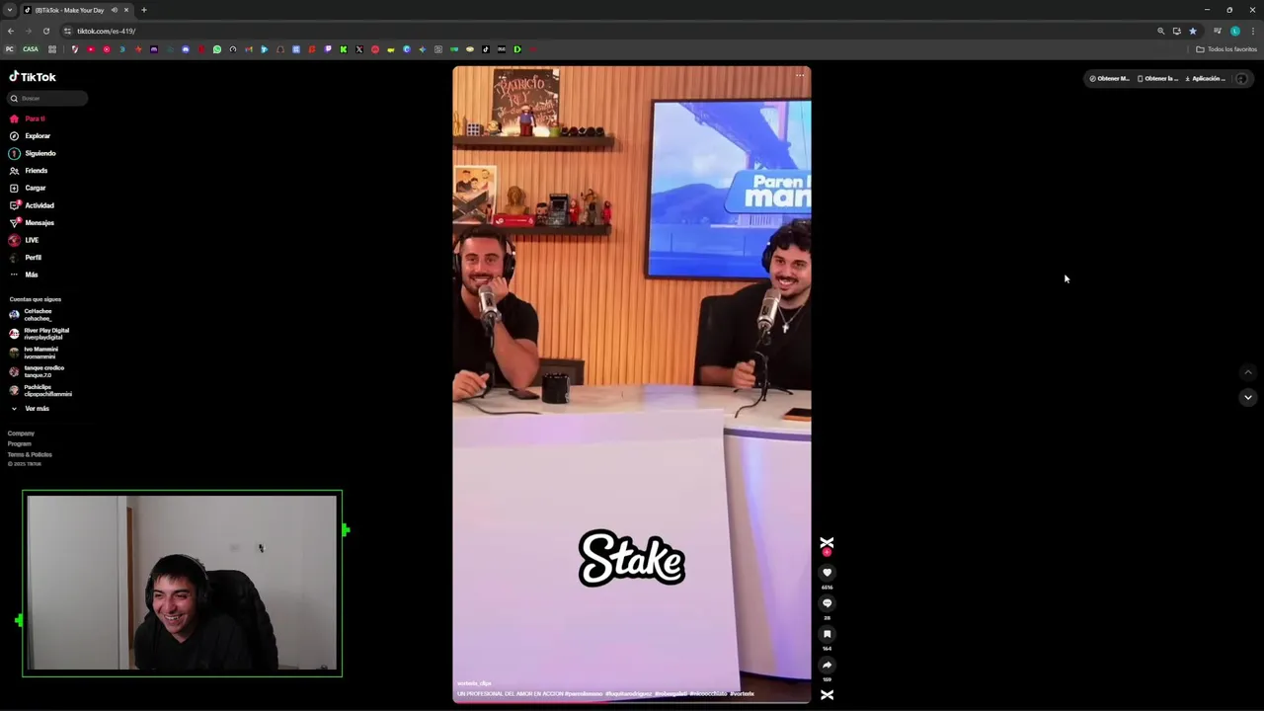Open tanque credico account

(37, 371)
